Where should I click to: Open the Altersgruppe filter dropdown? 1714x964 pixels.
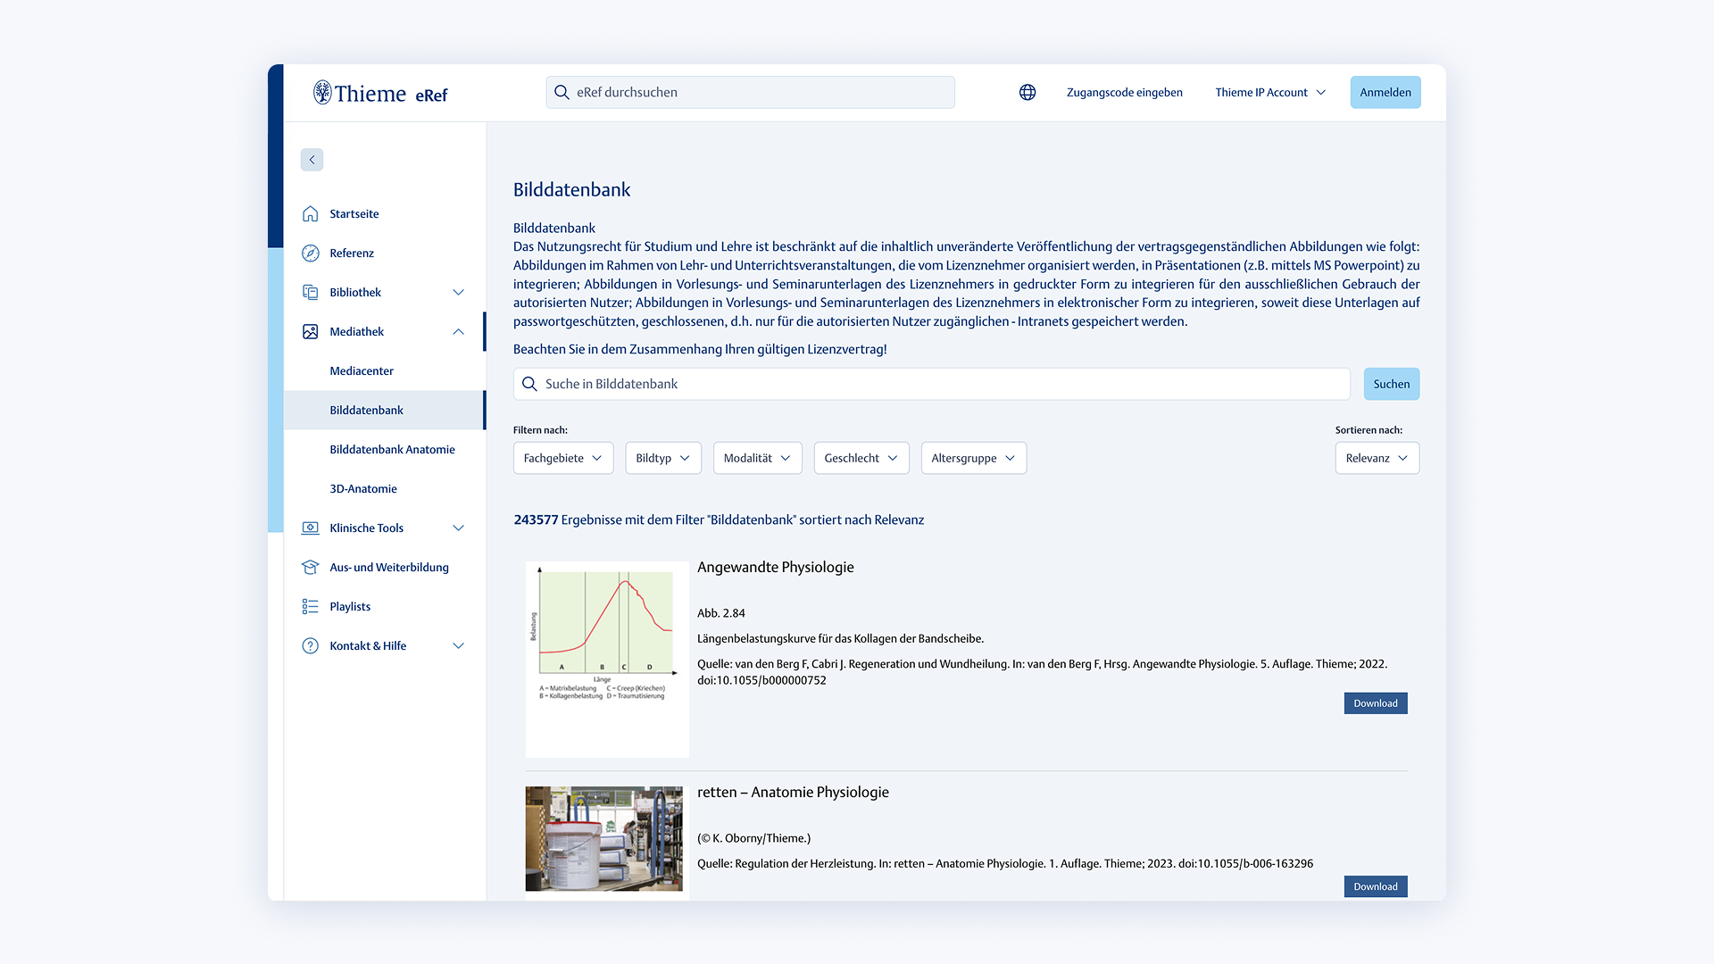click(974, 458)
